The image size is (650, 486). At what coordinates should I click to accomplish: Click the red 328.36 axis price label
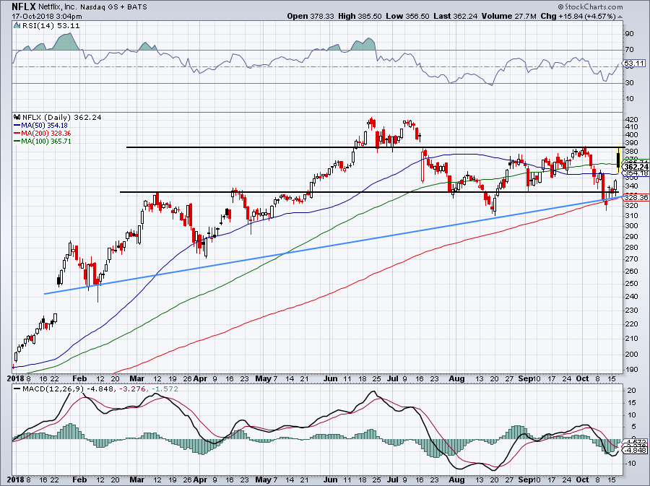tap(636, 197)
